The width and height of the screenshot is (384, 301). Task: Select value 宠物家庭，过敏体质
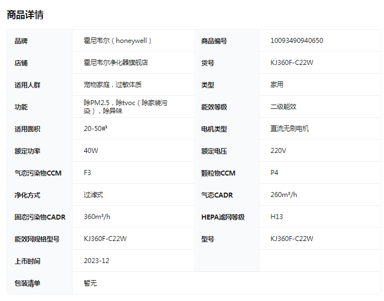(x=113, y=85)
